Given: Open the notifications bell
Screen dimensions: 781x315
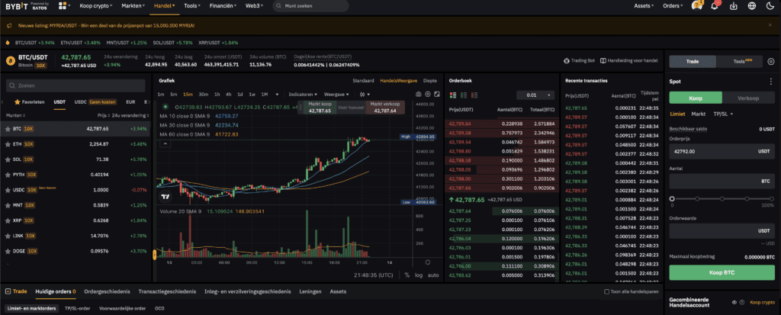Looking at the screenshot, I should coord(714,6).
